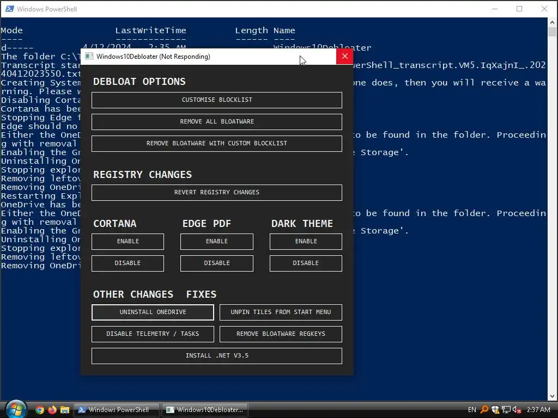The width and height of the screenshot is (558, 418).
Task: Enable Edge PDF
Action: click(x=217, y=241)
